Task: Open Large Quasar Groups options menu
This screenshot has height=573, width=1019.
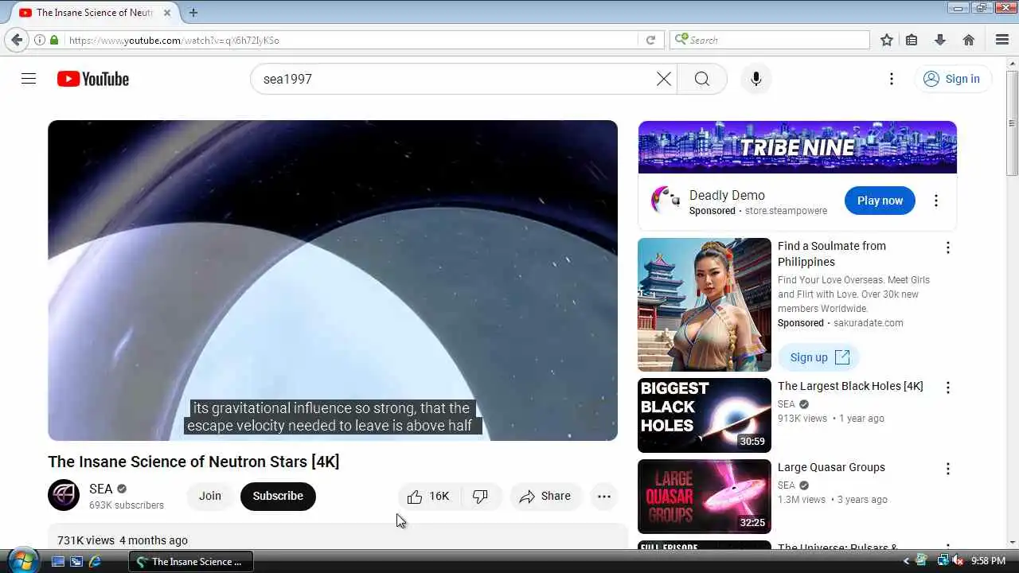Action: click(947, 469)
